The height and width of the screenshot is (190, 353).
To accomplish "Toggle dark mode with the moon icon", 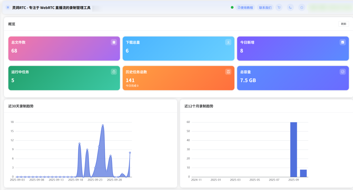I will click(290, 7).
